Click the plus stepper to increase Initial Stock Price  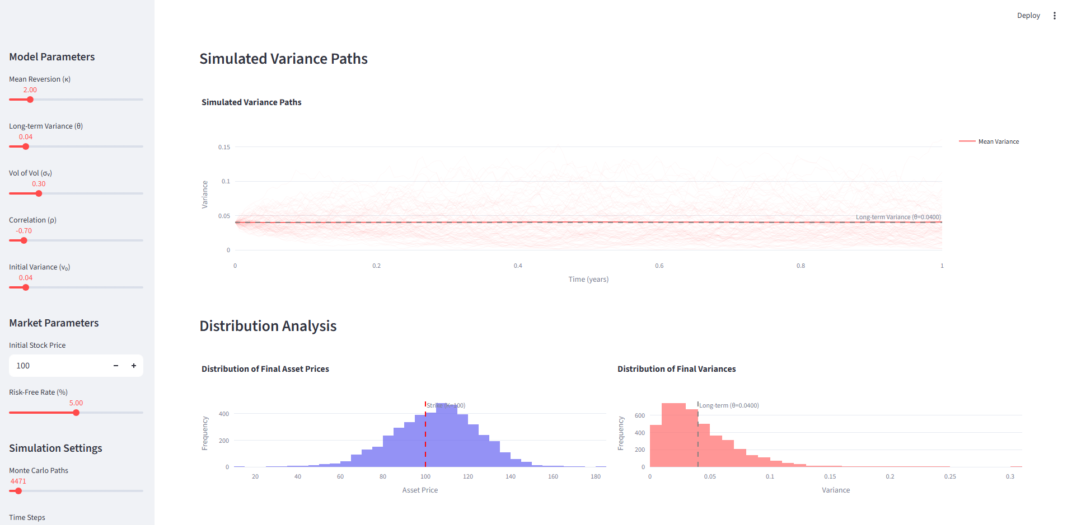(x=134, y=366)
